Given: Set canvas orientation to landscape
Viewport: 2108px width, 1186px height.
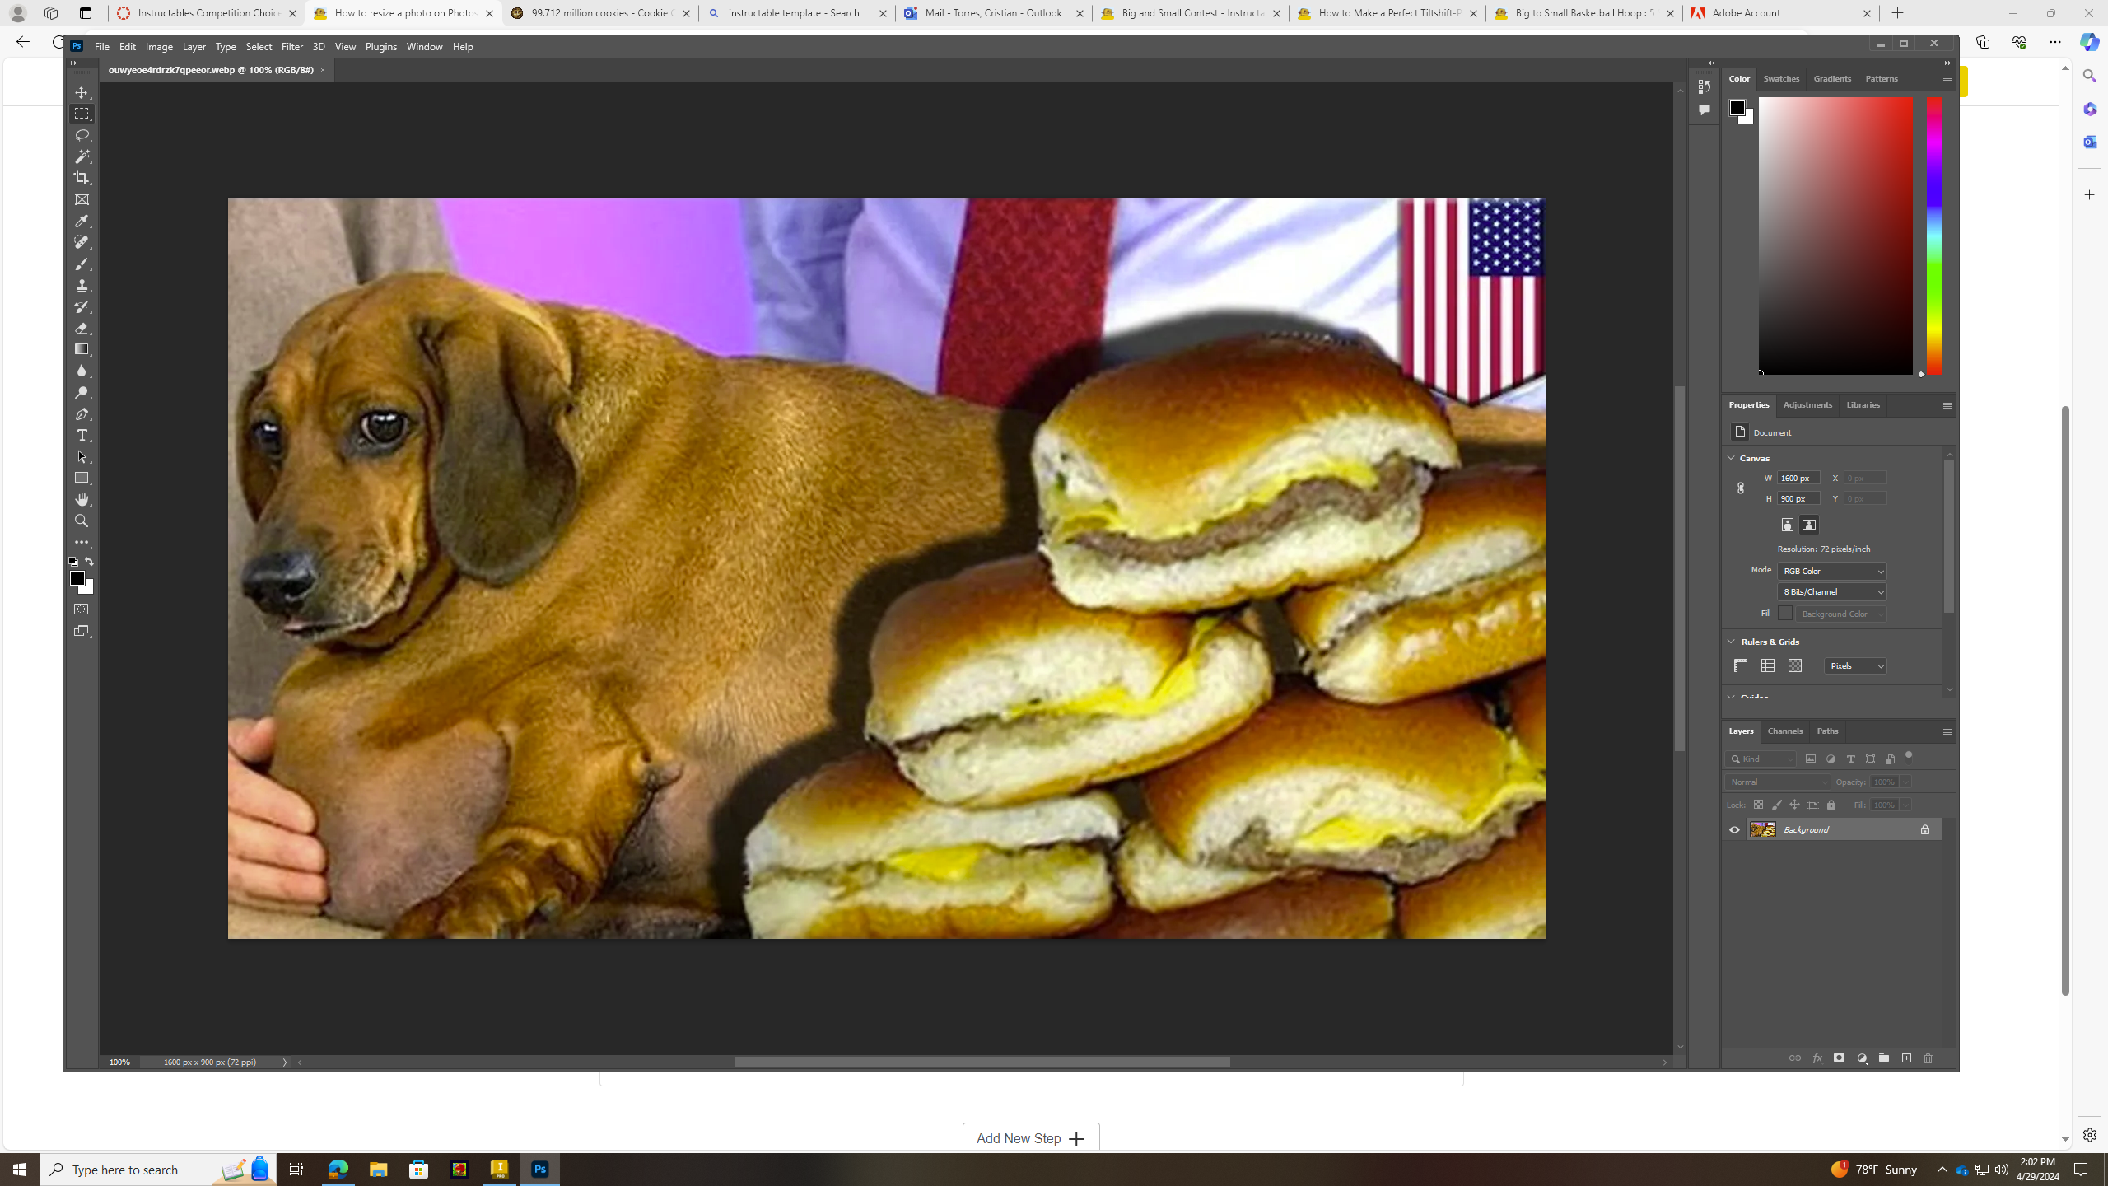Looking at the screenshot, I should pos(1809,525).
